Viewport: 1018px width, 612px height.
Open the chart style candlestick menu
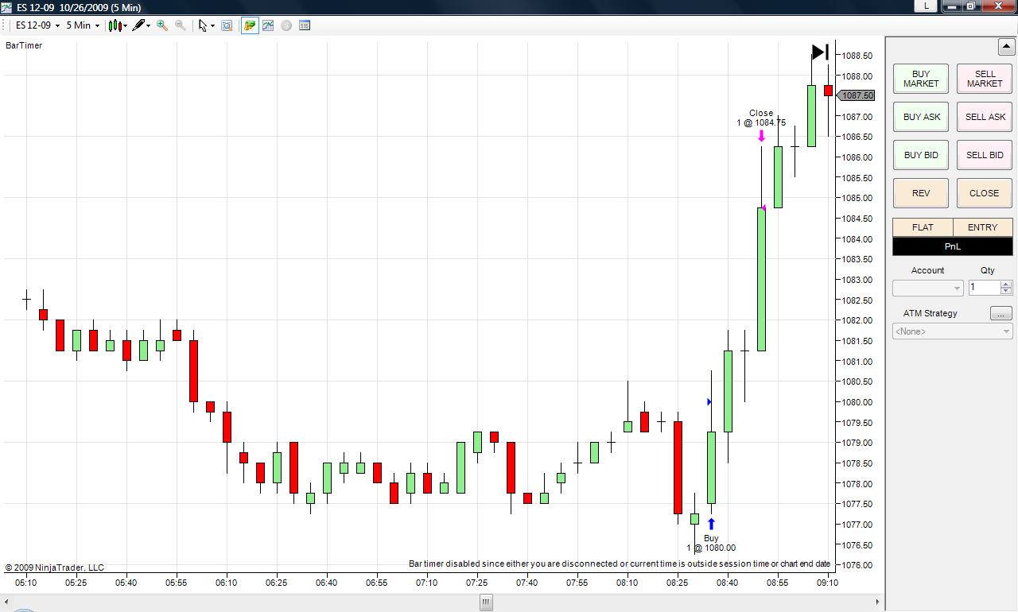[x=117, y=25]
